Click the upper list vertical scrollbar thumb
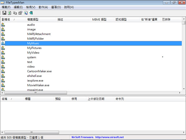 (184, 23)
